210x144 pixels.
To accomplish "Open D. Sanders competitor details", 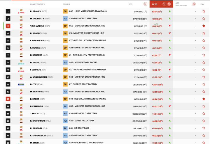I will pos(39,55).
